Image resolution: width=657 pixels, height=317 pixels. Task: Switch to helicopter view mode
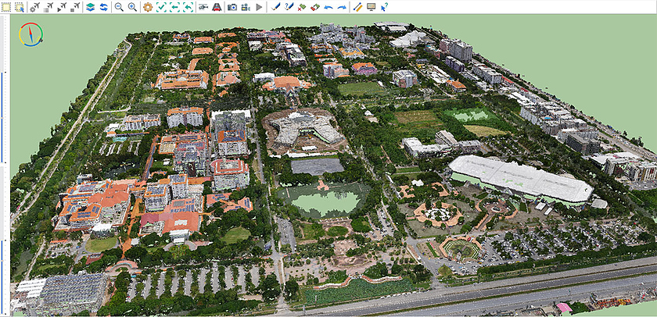pyautogui.click(x=203, y=7)
